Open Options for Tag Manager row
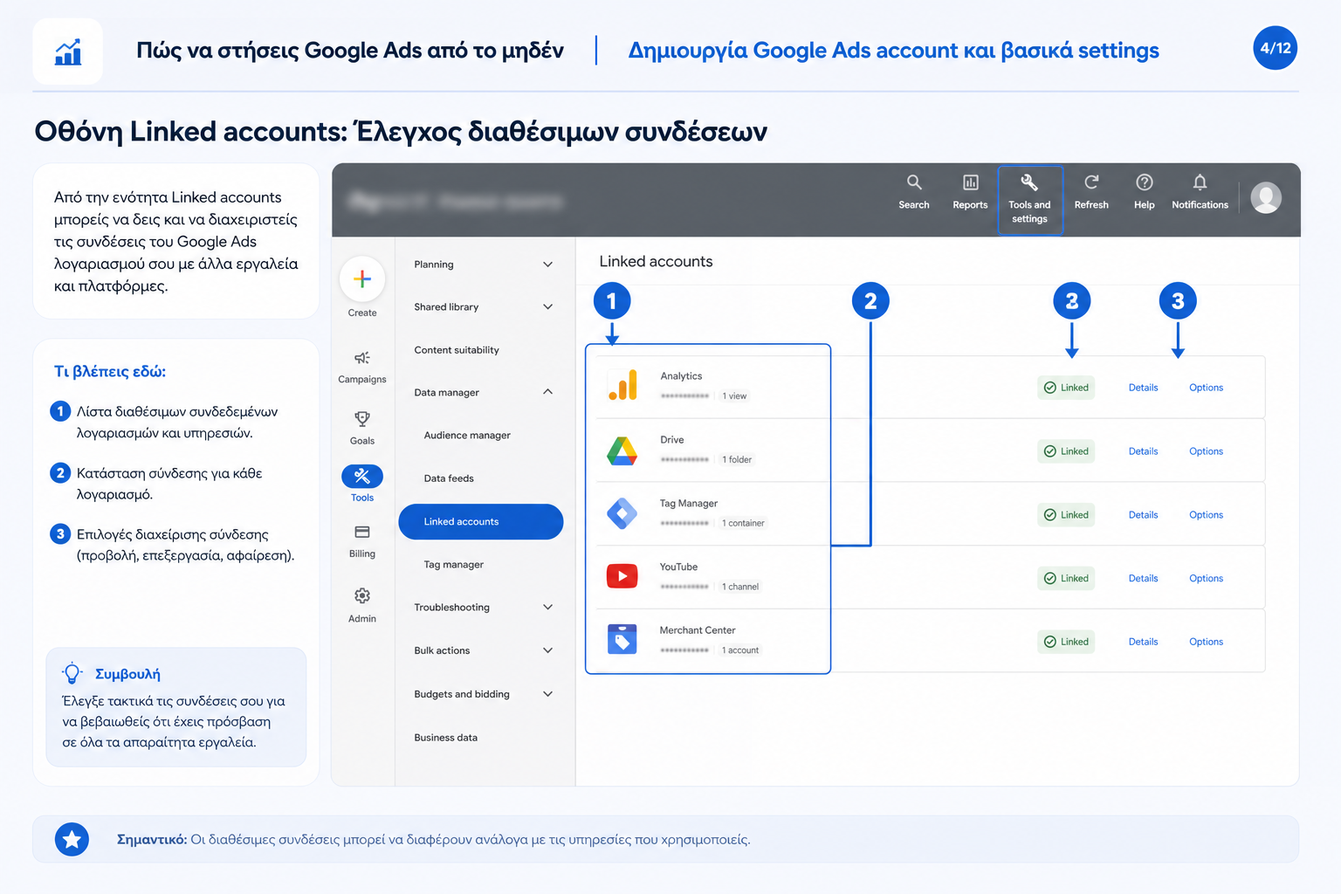Image resolution: width=1341 pixels, height=894 pixels. coord(1206,515)
